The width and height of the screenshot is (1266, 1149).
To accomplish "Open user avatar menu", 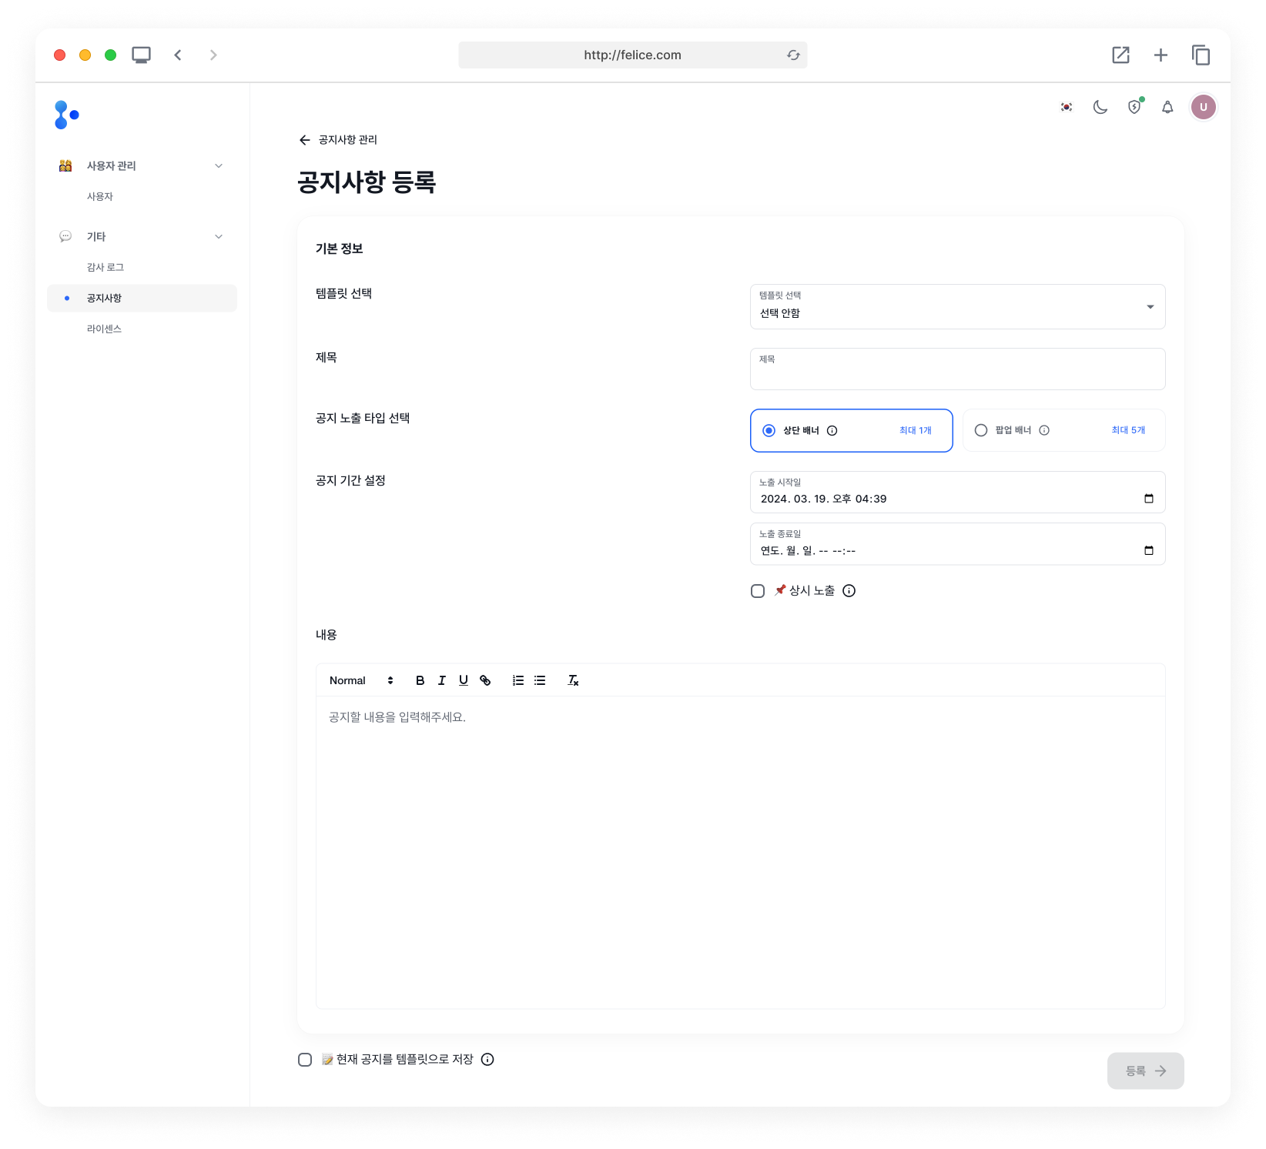I will coord(1203,107).
